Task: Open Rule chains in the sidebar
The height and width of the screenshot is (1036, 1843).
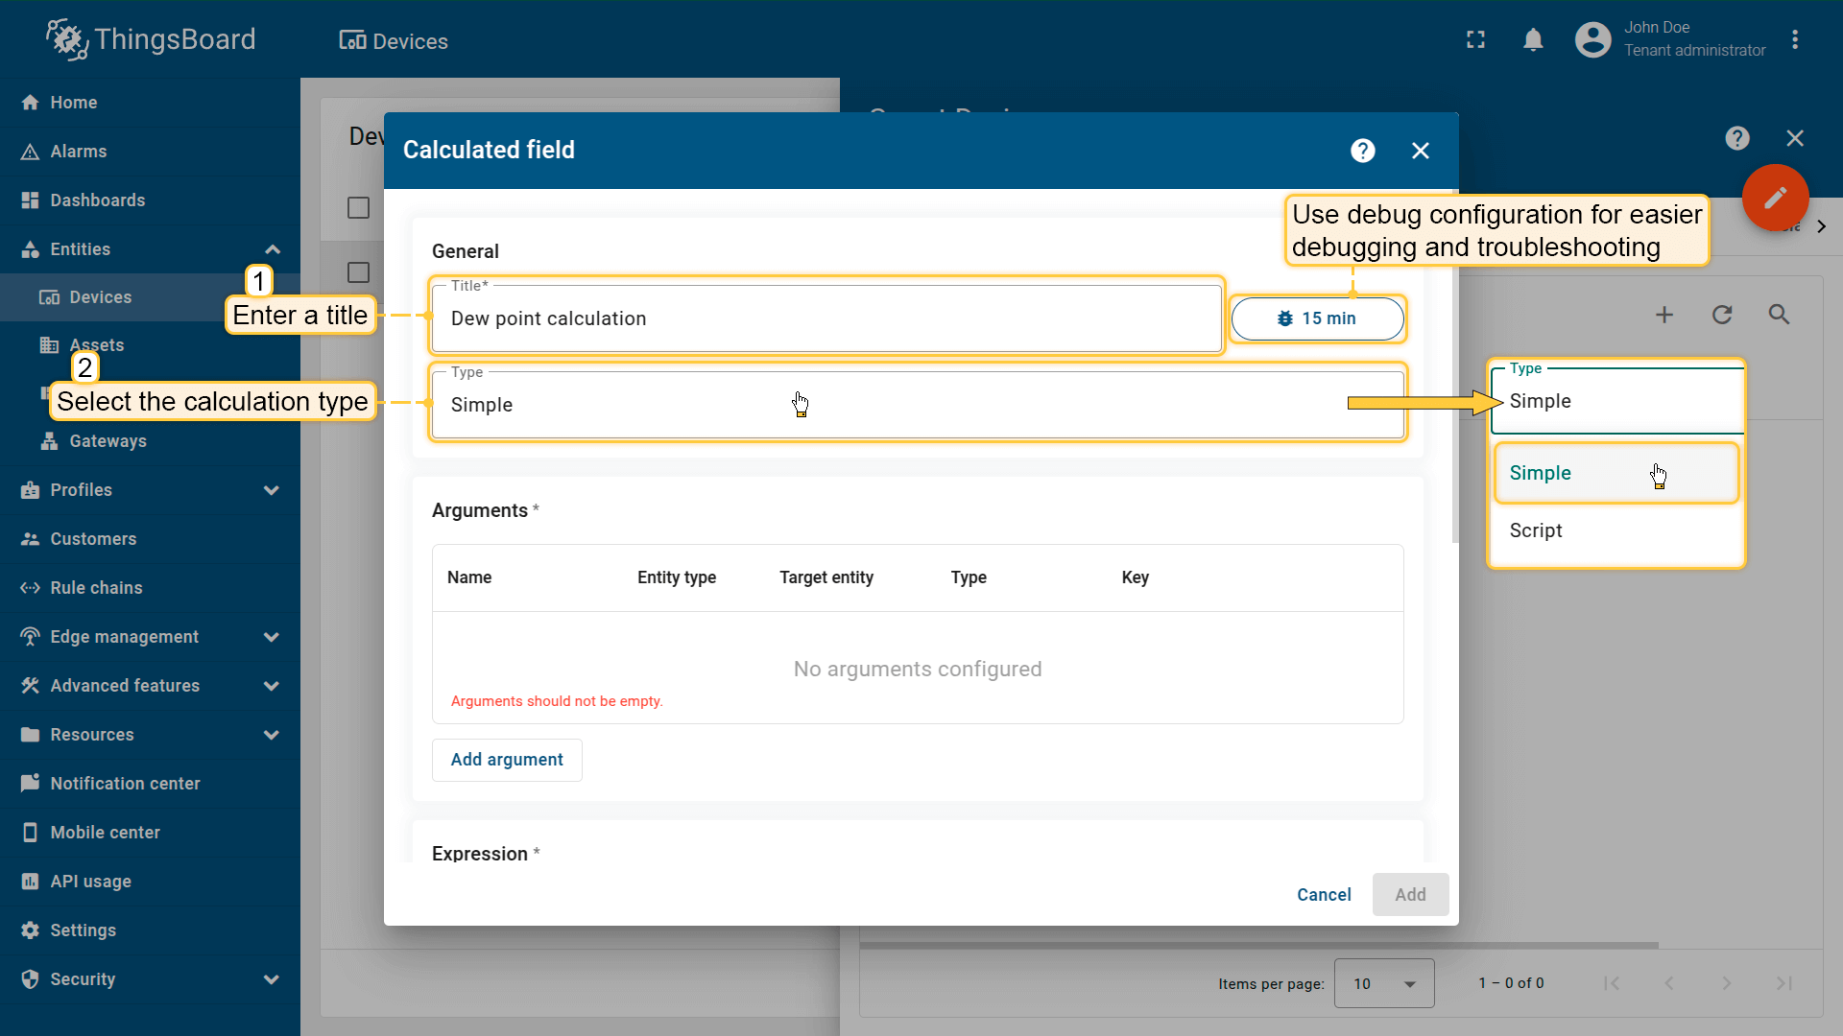Action: click(x=96, y=588)
